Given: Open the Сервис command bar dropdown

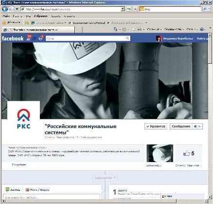Looking at the screenshot, I should click(x=192, y=29).
